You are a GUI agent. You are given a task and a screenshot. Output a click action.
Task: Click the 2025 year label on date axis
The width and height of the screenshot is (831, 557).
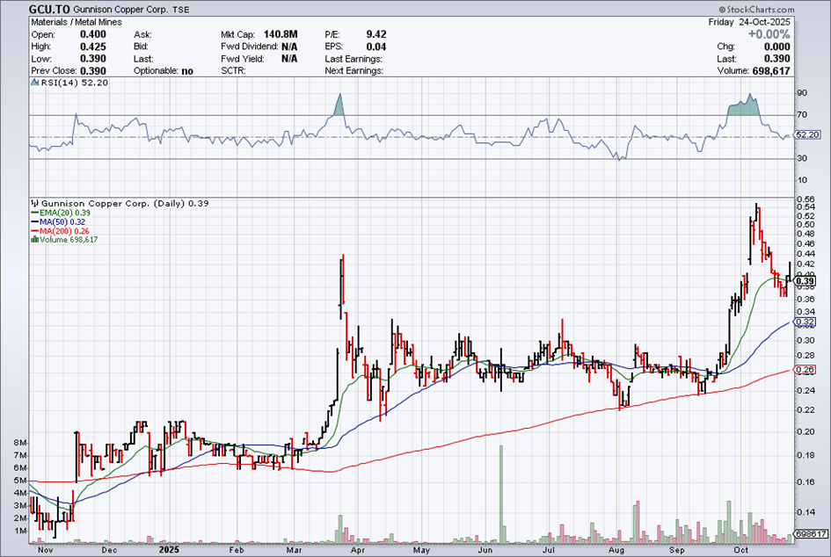pos(169,550)
